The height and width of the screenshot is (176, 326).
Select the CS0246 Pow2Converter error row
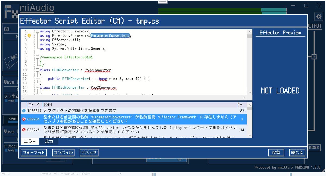tap(134, 130)
